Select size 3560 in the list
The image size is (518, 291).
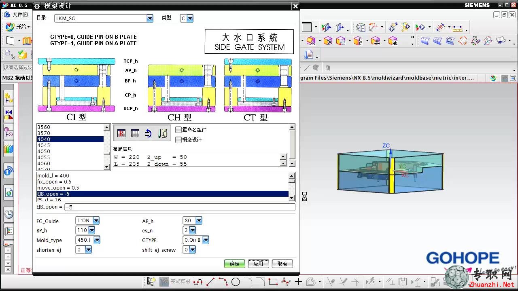pyautogui.click(x=70, y=127)
